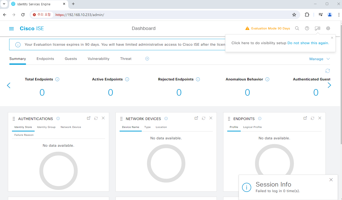The height and width of the screenshot is (200, 342).
Task: Click Rejected Endpoints info icon
Action: [x=198, y=79]
